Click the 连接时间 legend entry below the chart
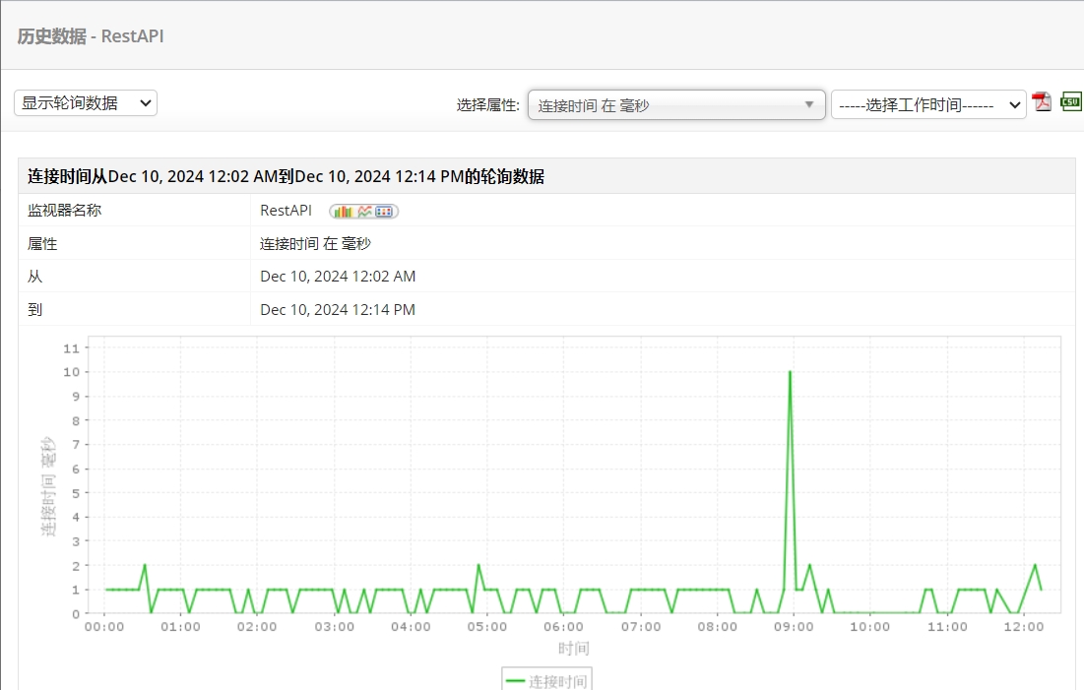Screen dimensions: 1084x690 pos(546,681)
